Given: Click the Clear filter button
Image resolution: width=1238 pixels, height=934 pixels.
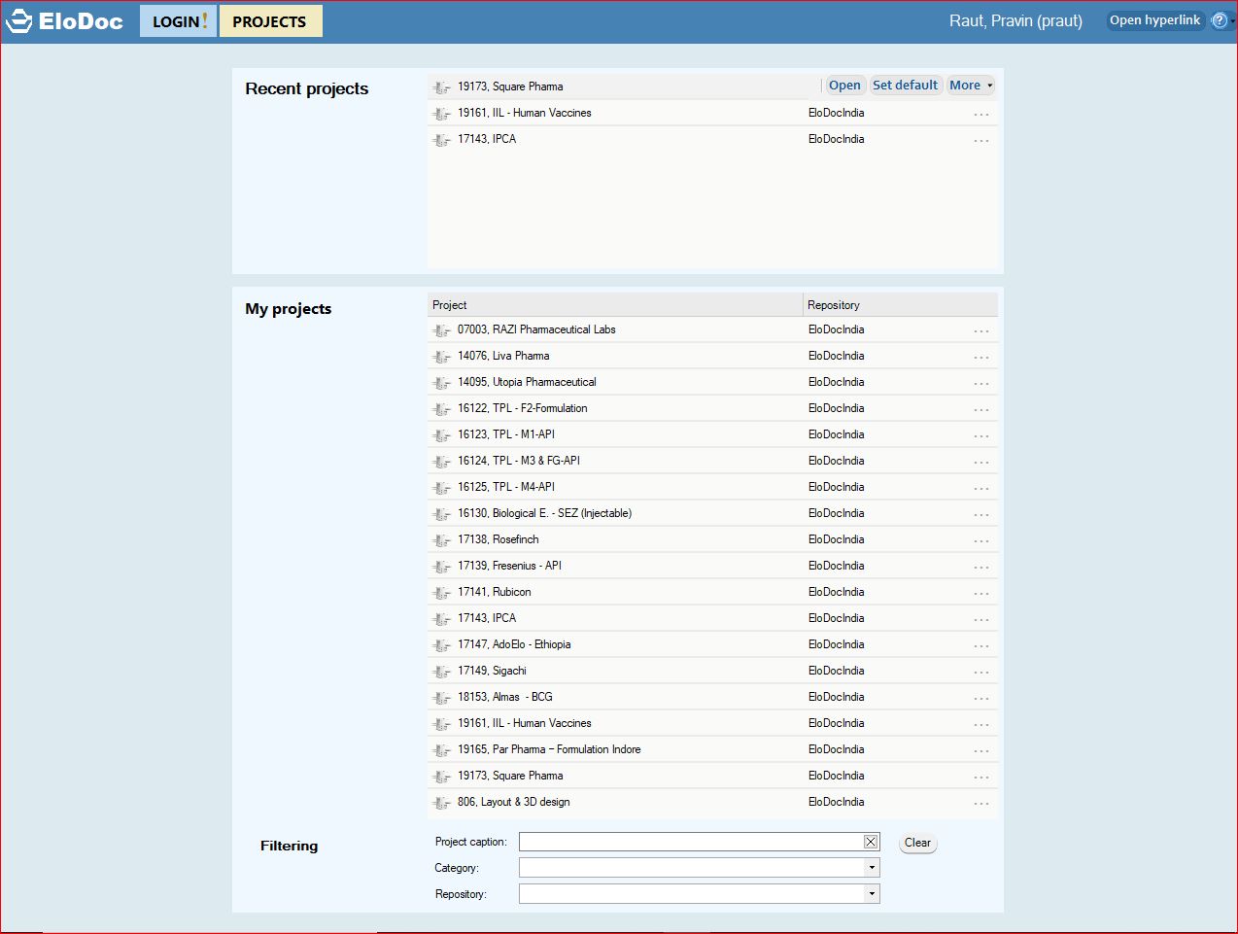Looking at the screenshot, I should pos(917,844).
